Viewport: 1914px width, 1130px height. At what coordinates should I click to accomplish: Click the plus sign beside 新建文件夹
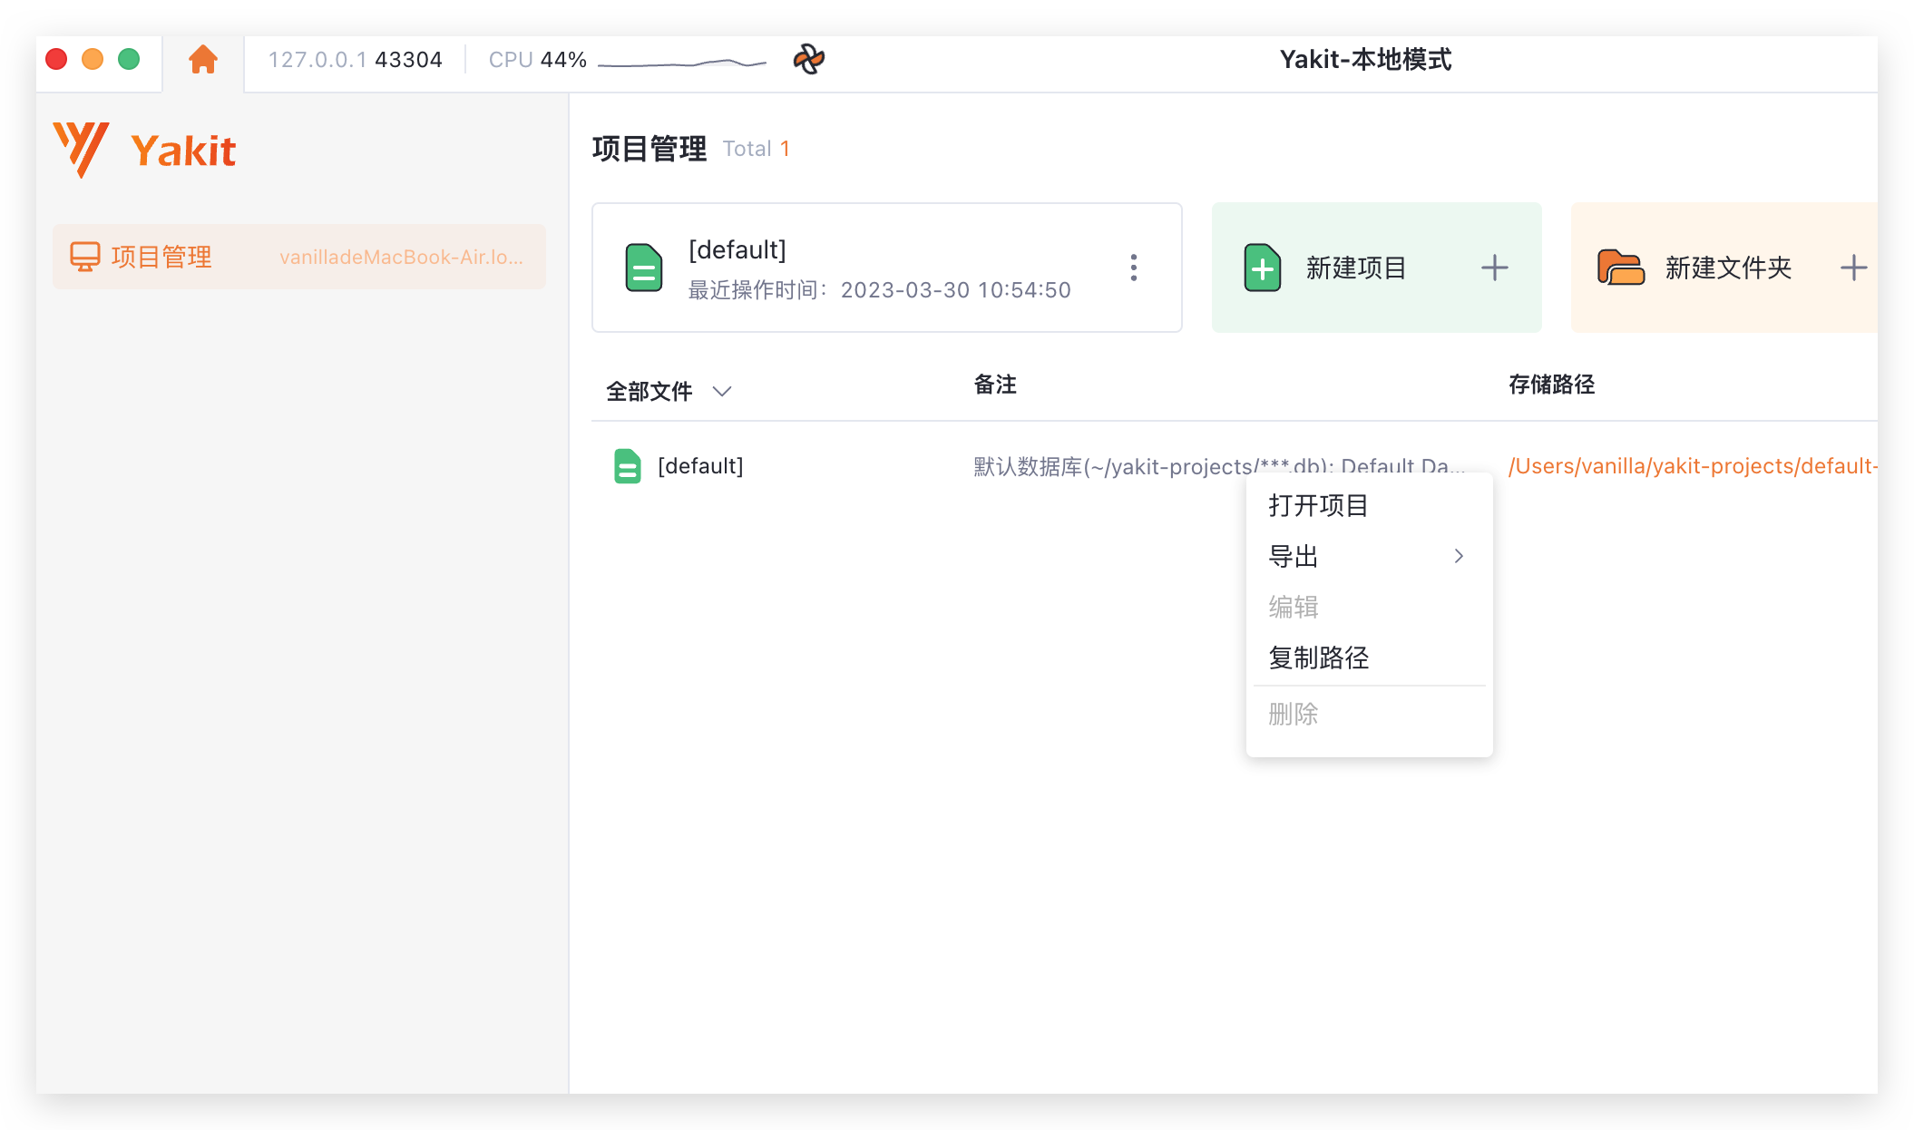[x=1852, y=268]
